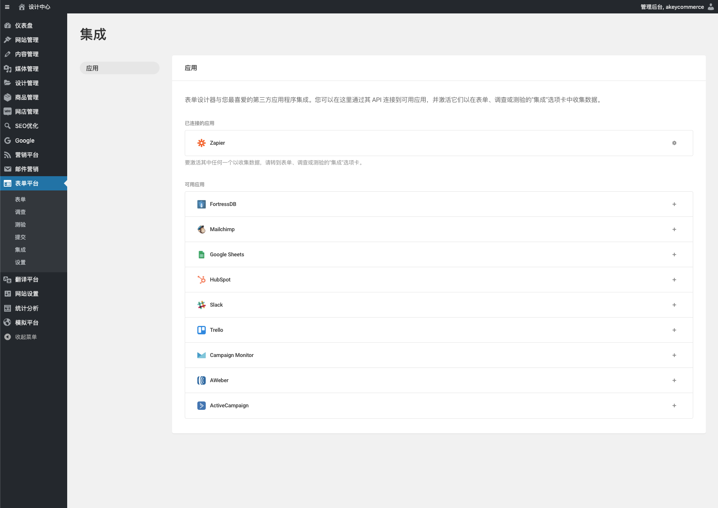Viewport: 718px width, 508px height.
Task: Add the FortressDB integration with plus
Action: (674, 204)
